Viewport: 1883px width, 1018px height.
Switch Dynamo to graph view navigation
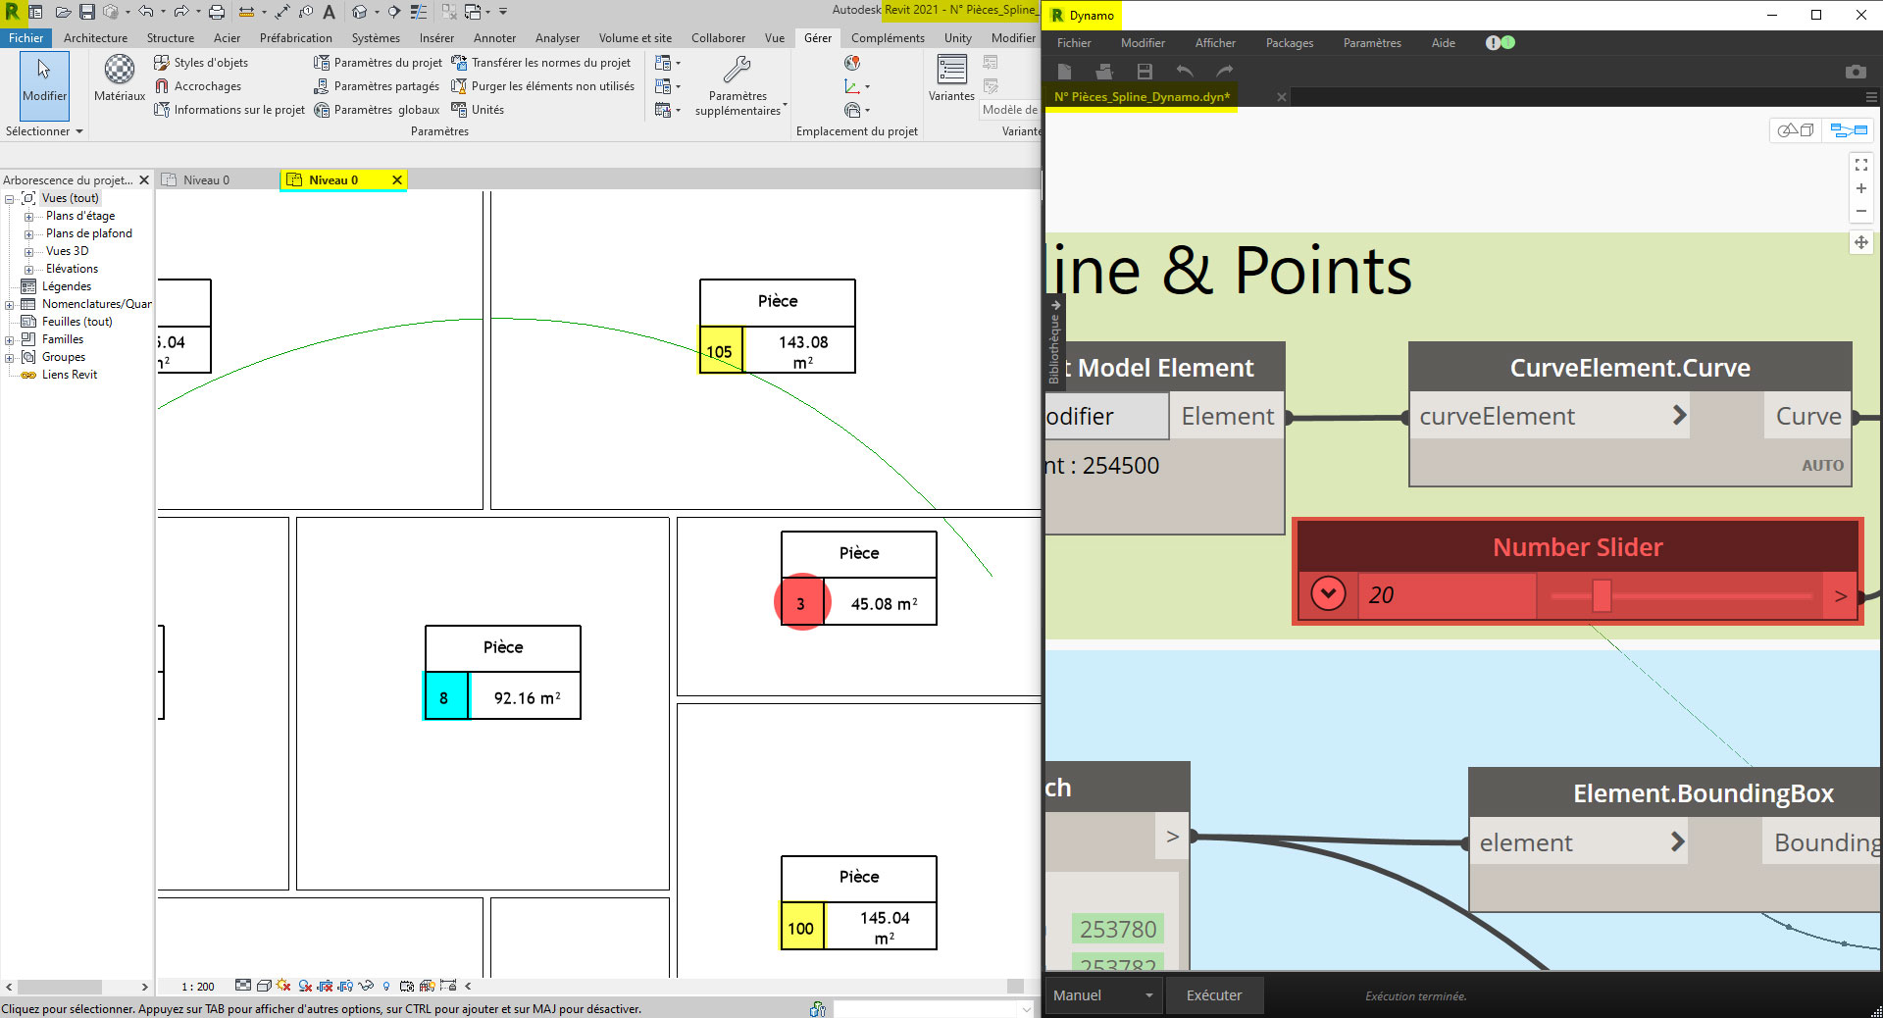pos(1848,130)
